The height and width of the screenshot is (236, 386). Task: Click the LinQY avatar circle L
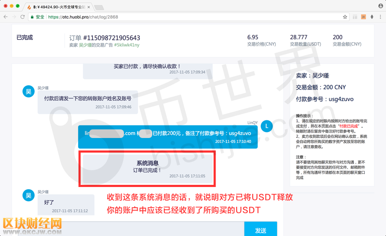pos(267,126)
